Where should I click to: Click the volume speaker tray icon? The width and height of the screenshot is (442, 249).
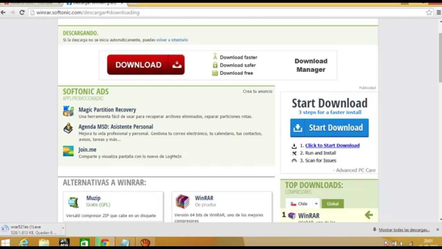click(401, 243)
